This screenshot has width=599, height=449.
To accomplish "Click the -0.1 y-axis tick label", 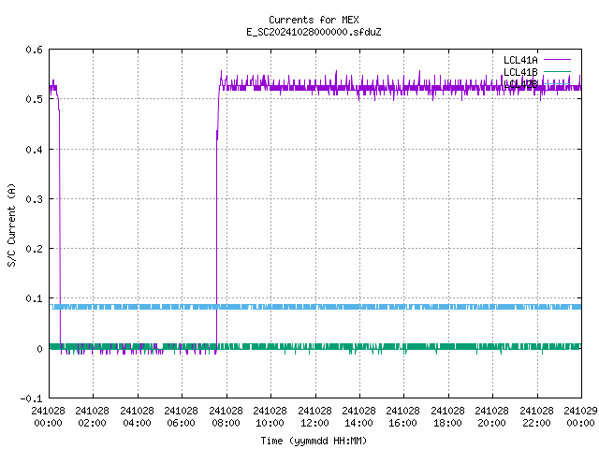I will pyautogui.click(x=31, y=398).
